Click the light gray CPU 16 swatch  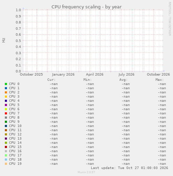pos(6,151)
